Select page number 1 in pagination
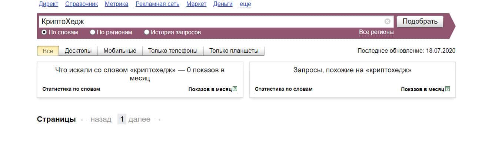This screenshot has height=149, width=482. [x=122, y=119]
